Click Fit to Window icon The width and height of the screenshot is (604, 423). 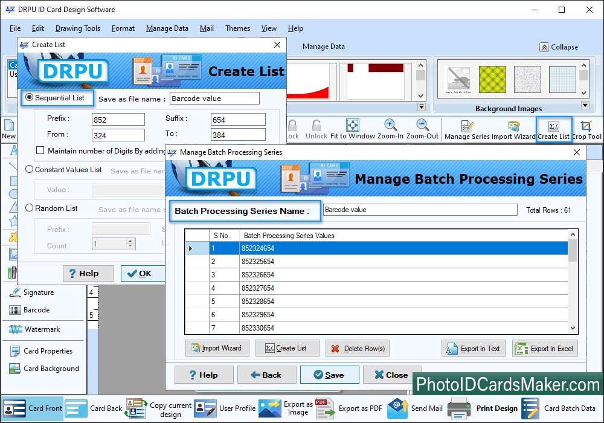click(x=353, y=125)
